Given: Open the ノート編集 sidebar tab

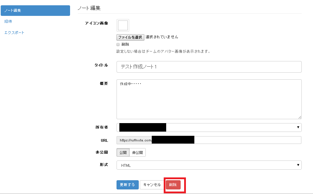Looking at the screenshot, I should [35, 11].
